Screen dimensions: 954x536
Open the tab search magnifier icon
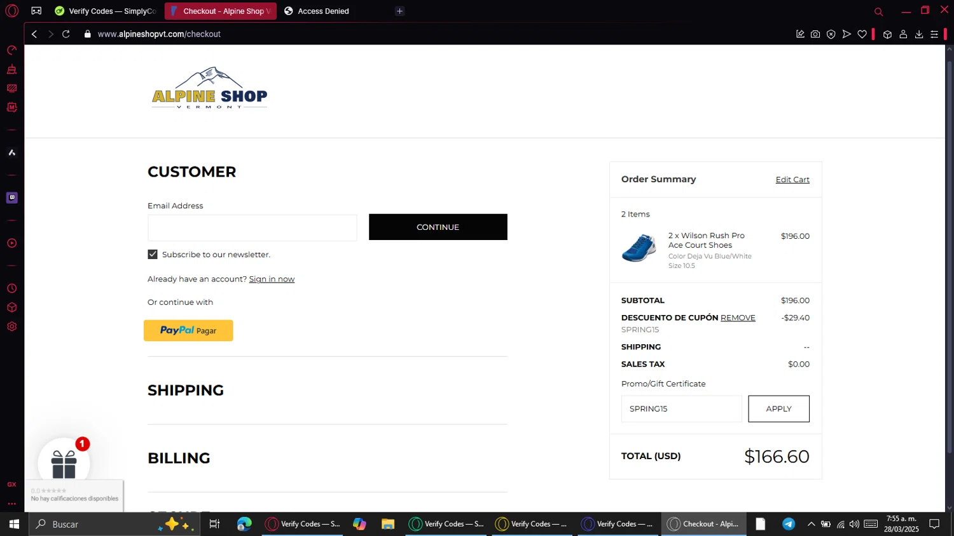(x=878, y=11)
